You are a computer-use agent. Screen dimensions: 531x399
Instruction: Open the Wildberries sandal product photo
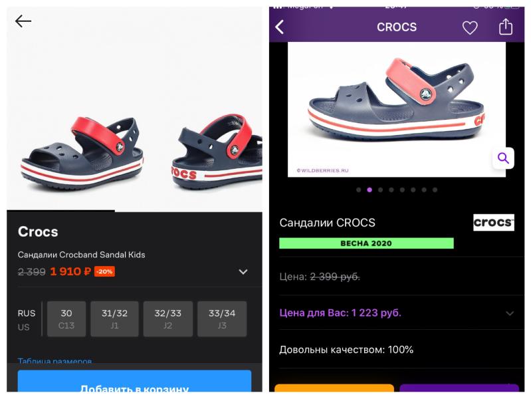pos(397,109)
